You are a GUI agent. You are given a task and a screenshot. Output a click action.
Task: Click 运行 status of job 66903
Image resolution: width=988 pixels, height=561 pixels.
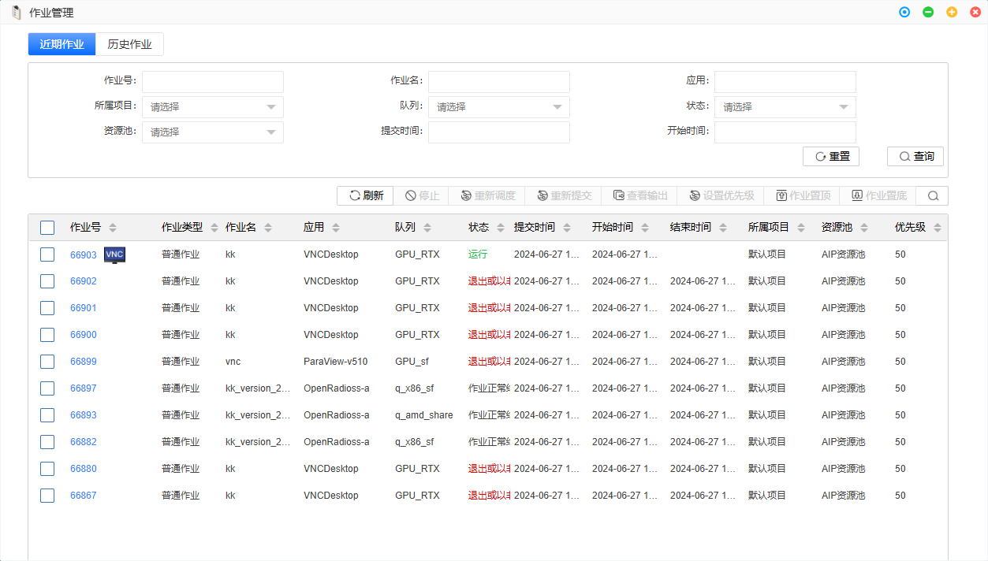tap(478, 254)
